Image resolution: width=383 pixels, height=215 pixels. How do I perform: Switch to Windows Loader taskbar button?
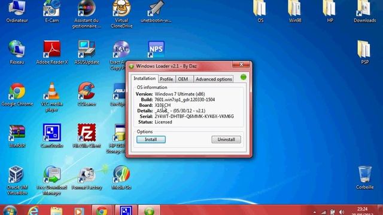point(149,211)
